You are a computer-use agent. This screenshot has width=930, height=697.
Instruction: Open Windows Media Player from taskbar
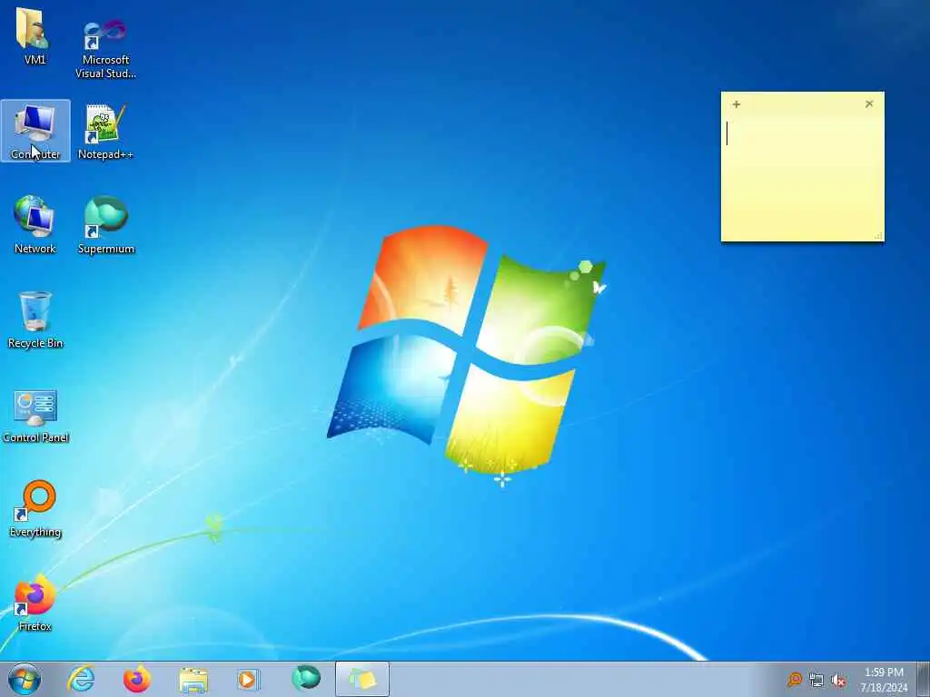coord(248,679)
